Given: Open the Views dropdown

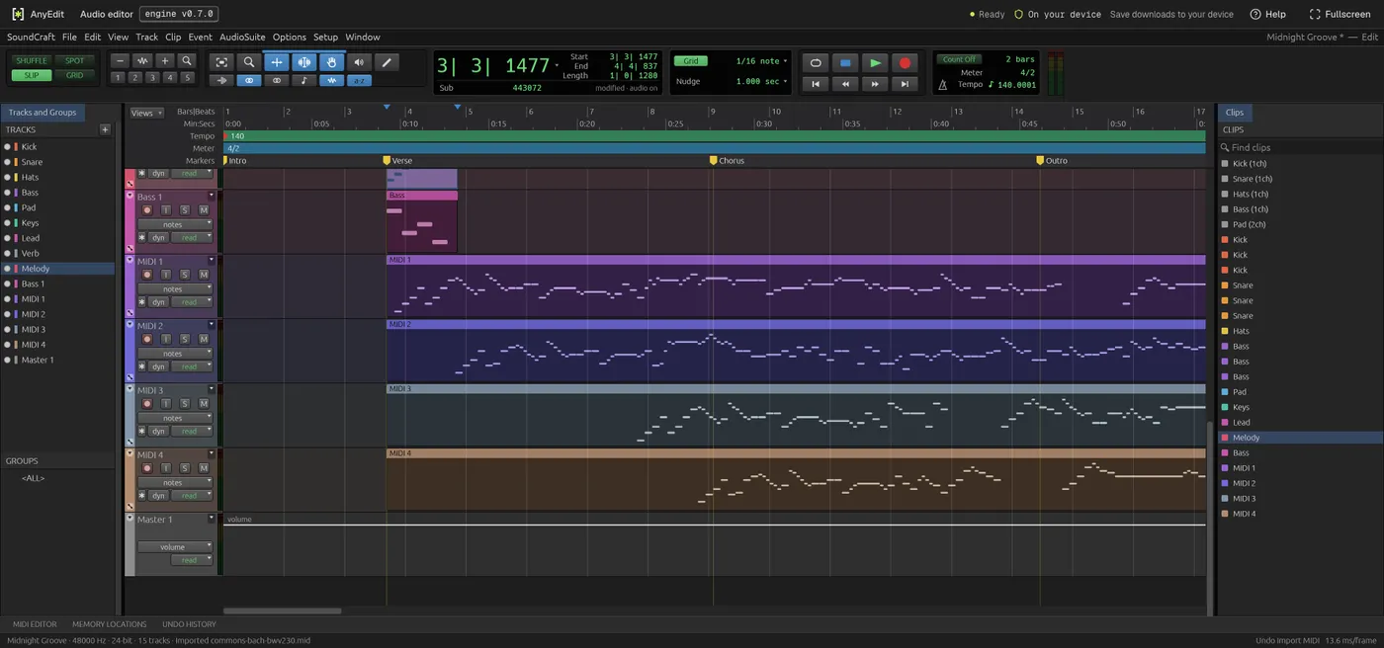Looking at the screenshot, I should [x=146, y=113].
